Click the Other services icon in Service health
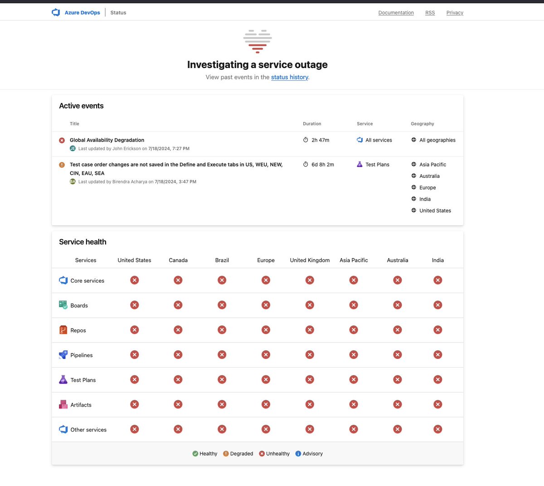Image resolution: width=544 pixels, height=486 pixels. [63, 429]
